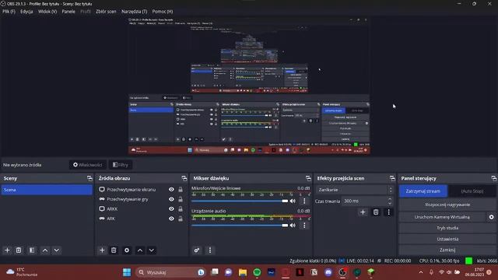
Task: Enable Tryb studia
Action: pyautogui.click(x=447, y=228)
